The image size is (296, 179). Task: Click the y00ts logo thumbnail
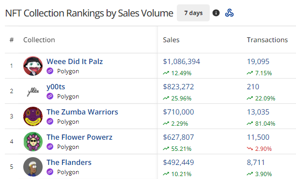pyautogui.click(x=33, y=91)
